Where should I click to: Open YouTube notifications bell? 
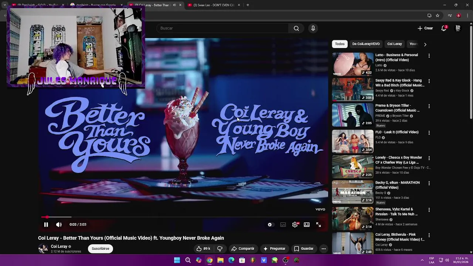pyautogui.click(x=444, y=28)
